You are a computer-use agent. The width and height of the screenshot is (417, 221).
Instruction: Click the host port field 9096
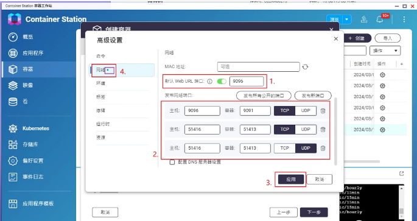(202, 111)
